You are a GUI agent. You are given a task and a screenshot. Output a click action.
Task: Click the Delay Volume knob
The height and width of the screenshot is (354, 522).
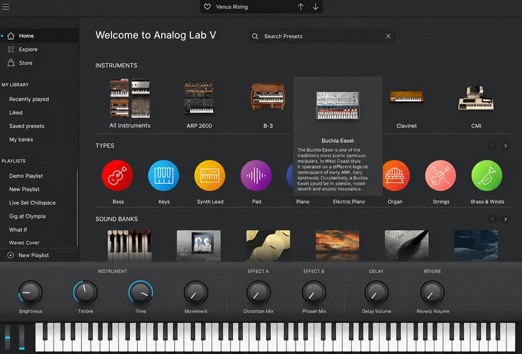pos(376,293)
